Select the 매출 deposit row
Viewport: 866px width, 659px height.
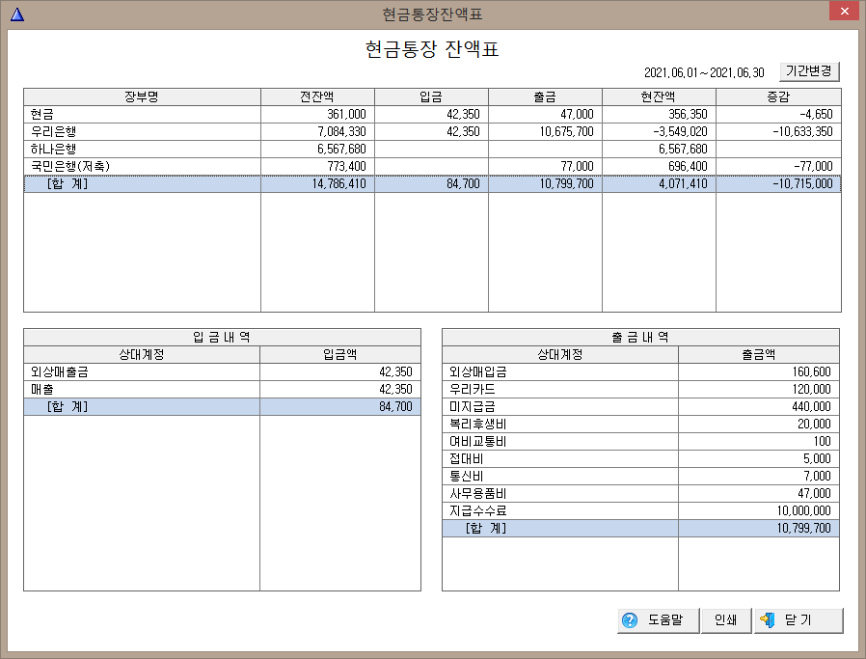(222, 390)
